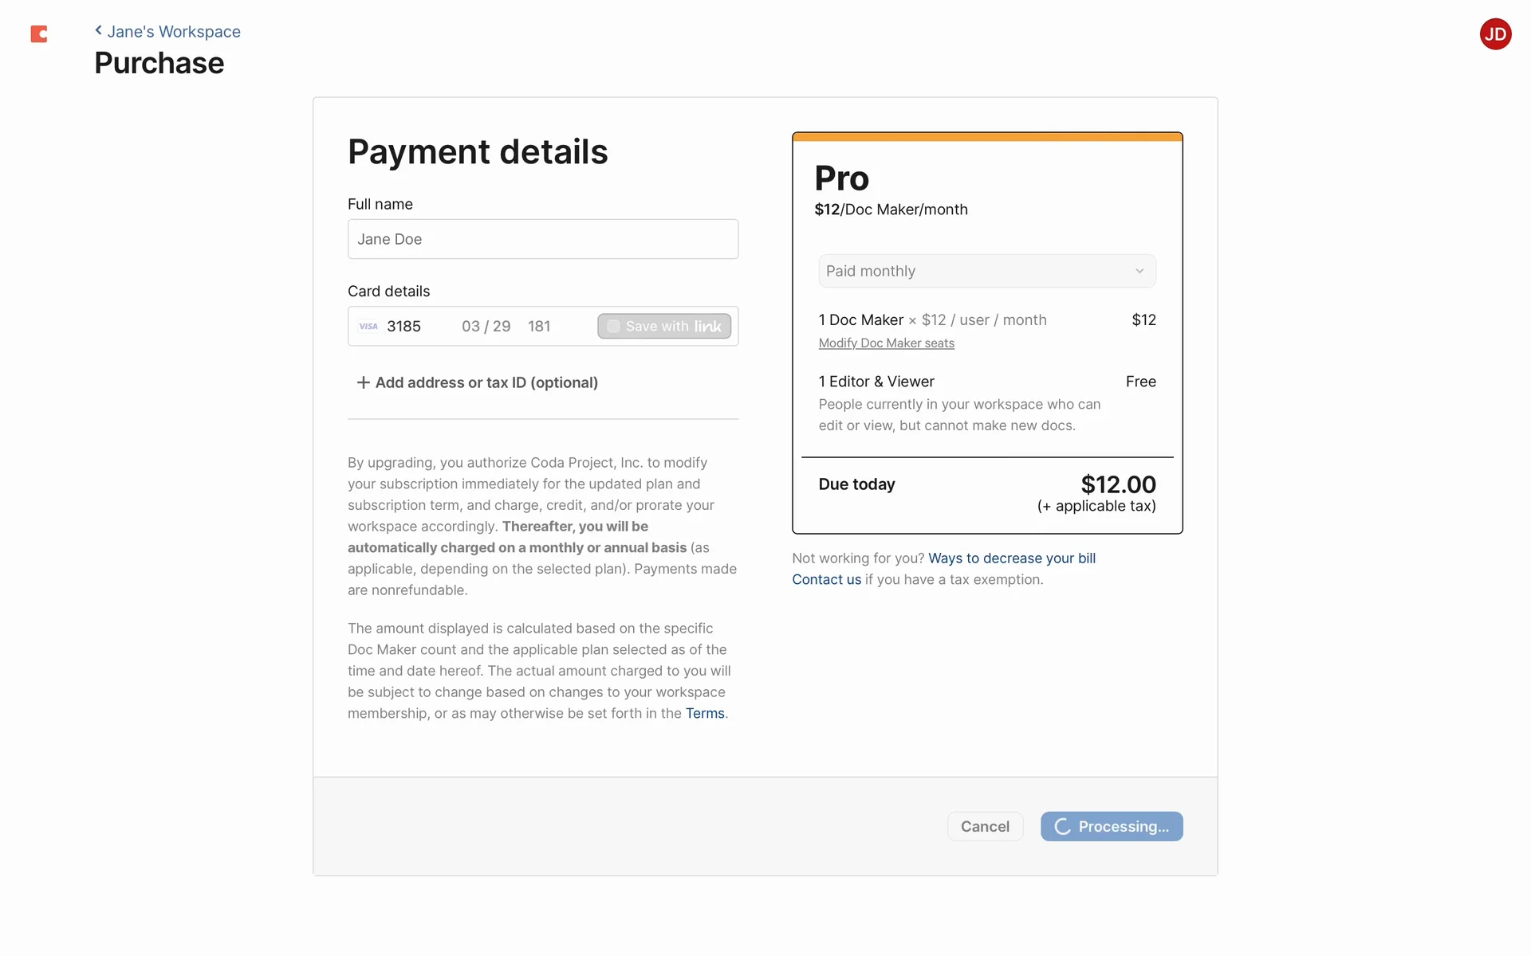The image size is (1531, 956).
Task: Click the back chevron beside Jane's Workspace
Action: tap(98, 30)
